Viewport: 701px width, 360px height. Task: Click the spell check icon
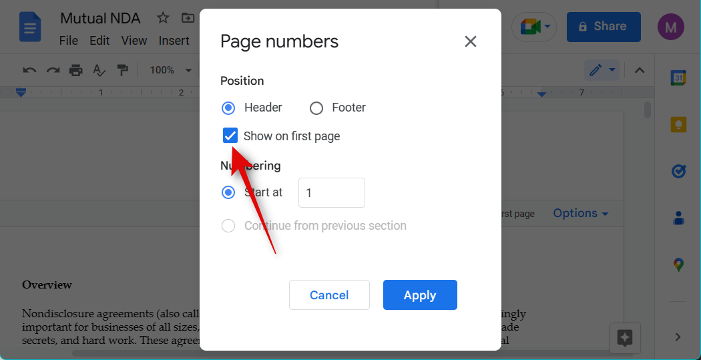click(x=99, y=70)
